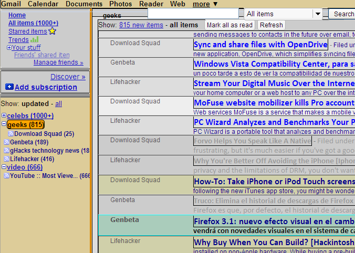Expand the celebs folder
This screenshot has width=355, height=253.
(4, 115)
